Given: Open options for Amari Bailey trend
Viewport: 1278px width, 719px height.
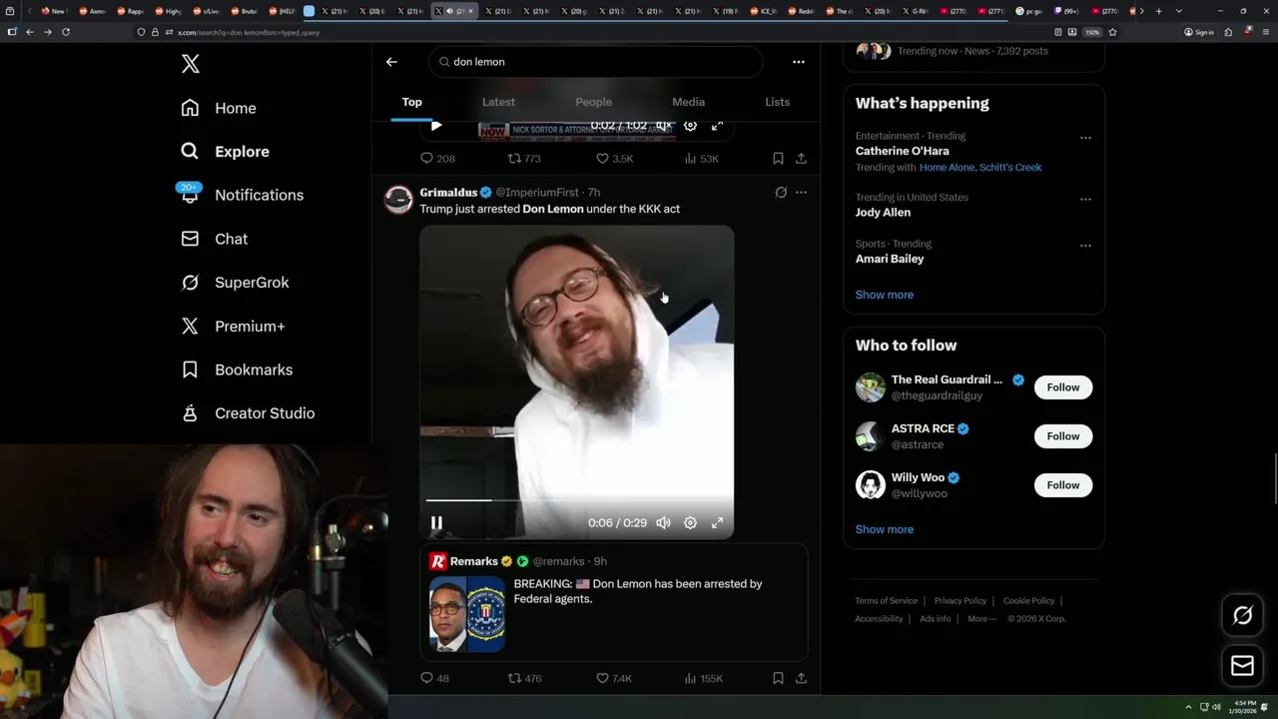Looking at the screenshot, I should (1085, 246).
